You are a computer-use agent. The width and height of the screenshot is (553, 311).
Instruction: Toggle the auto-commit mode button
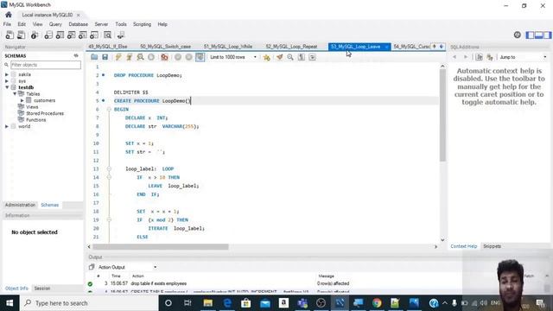[200, 57]
